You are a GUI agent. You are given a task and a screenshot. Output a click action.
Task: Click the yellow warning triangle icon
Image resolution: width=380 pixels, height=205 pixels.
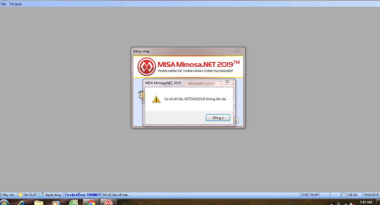coord(156,99)
